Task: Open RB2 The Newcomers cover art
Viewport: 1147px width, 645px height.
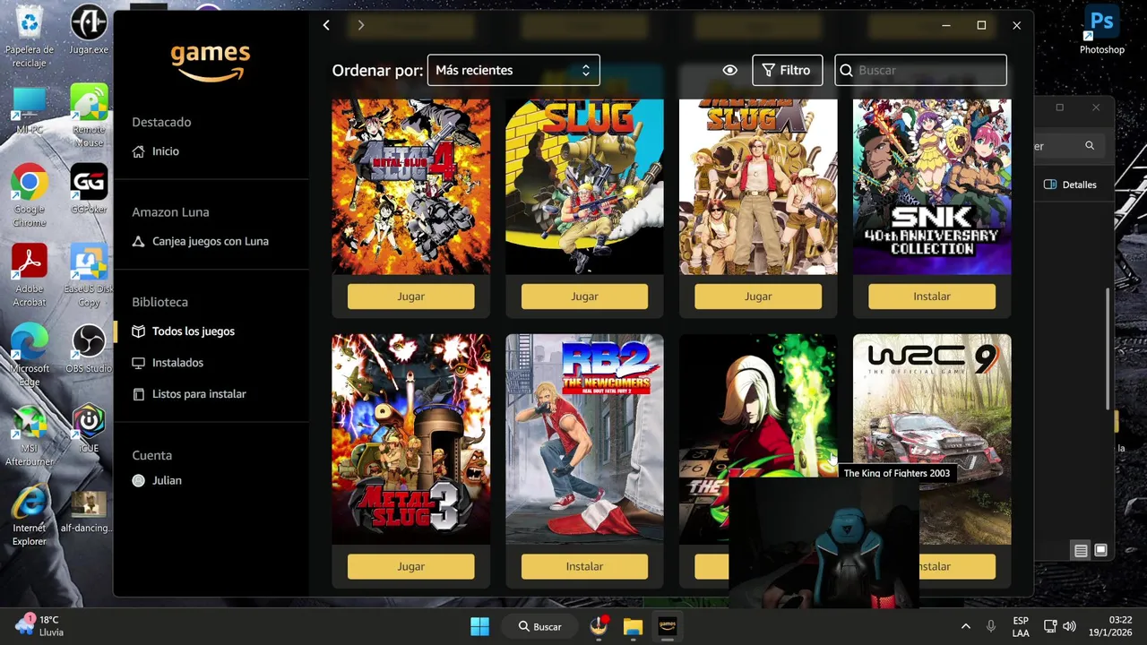Action: pyautogui.click(x=584, y=439)
